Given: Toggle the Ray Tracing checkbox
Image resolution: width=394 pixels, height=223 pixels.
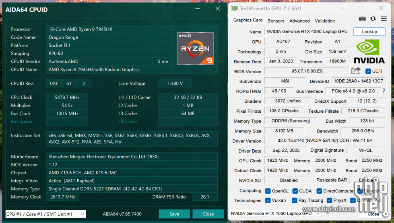Looking at the screenshot, I should tap(295, 200).
